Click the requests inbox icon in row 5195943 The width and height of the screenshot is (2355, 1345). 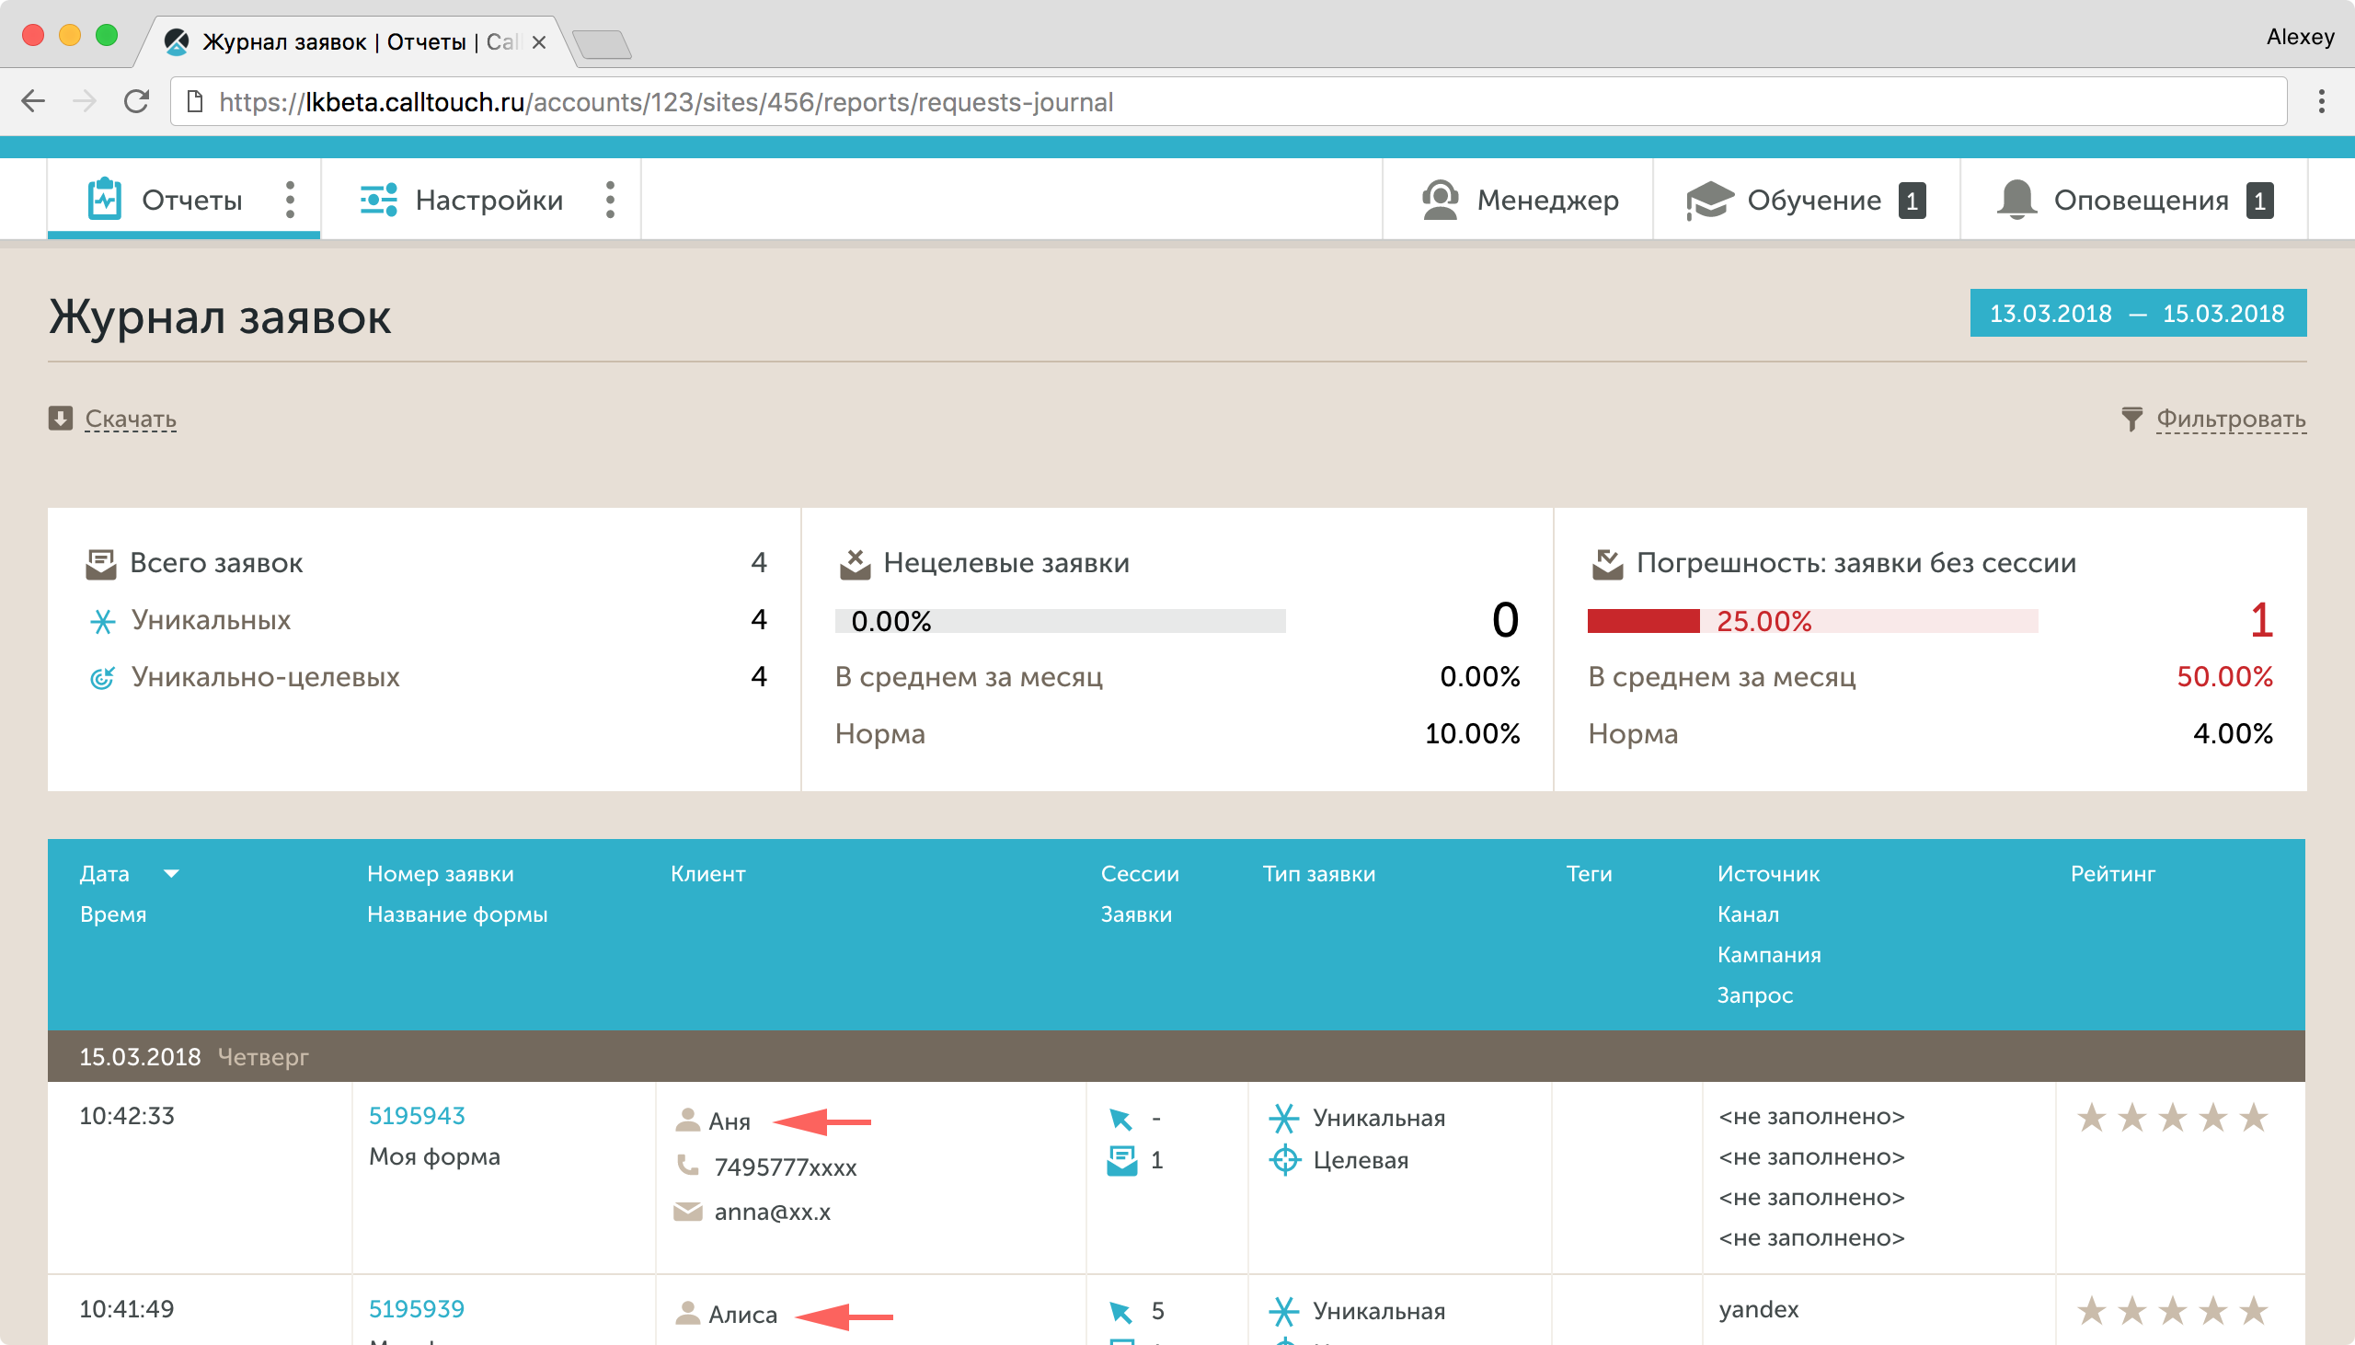1122,1161
